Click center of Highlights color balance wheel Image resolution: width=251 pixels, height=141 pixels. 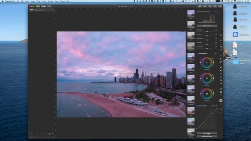click(x=207, y=94)
